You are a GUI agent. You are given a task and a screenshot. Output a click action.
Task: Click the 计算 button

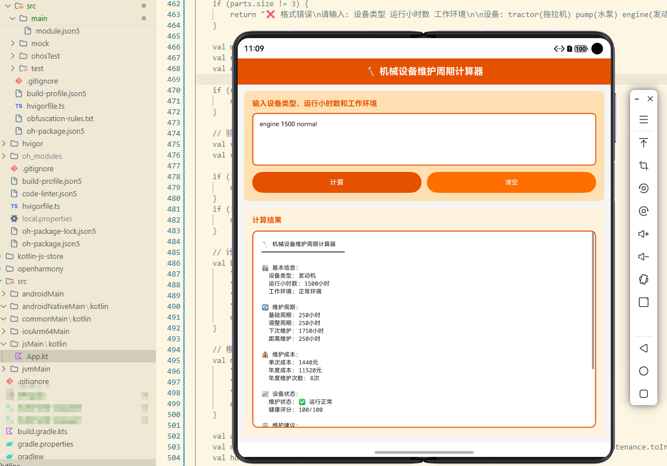[x=337, y=182]
